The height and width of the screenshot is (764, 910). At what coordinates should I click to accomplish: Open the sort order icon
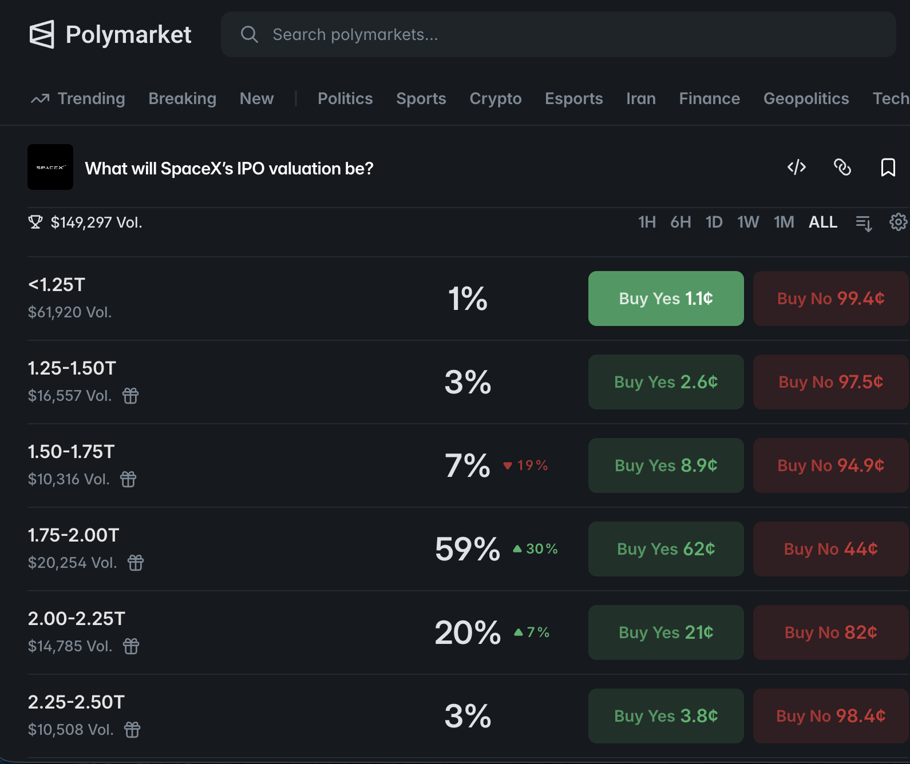tap(864, 222)
